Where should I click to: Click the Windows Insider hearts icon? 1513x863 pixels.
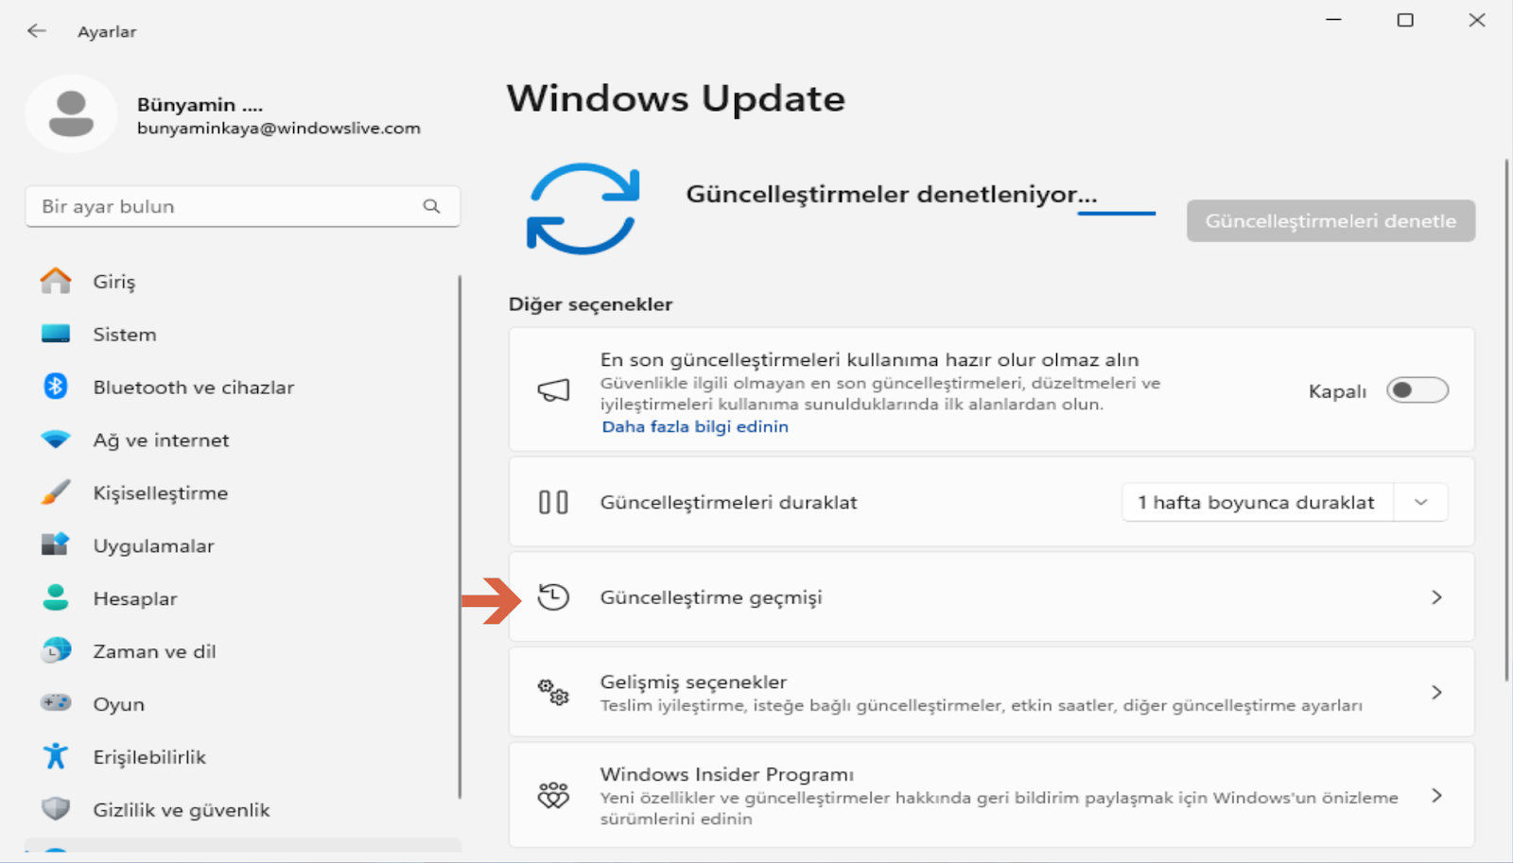pyautogui.click(x=553, y=795)
